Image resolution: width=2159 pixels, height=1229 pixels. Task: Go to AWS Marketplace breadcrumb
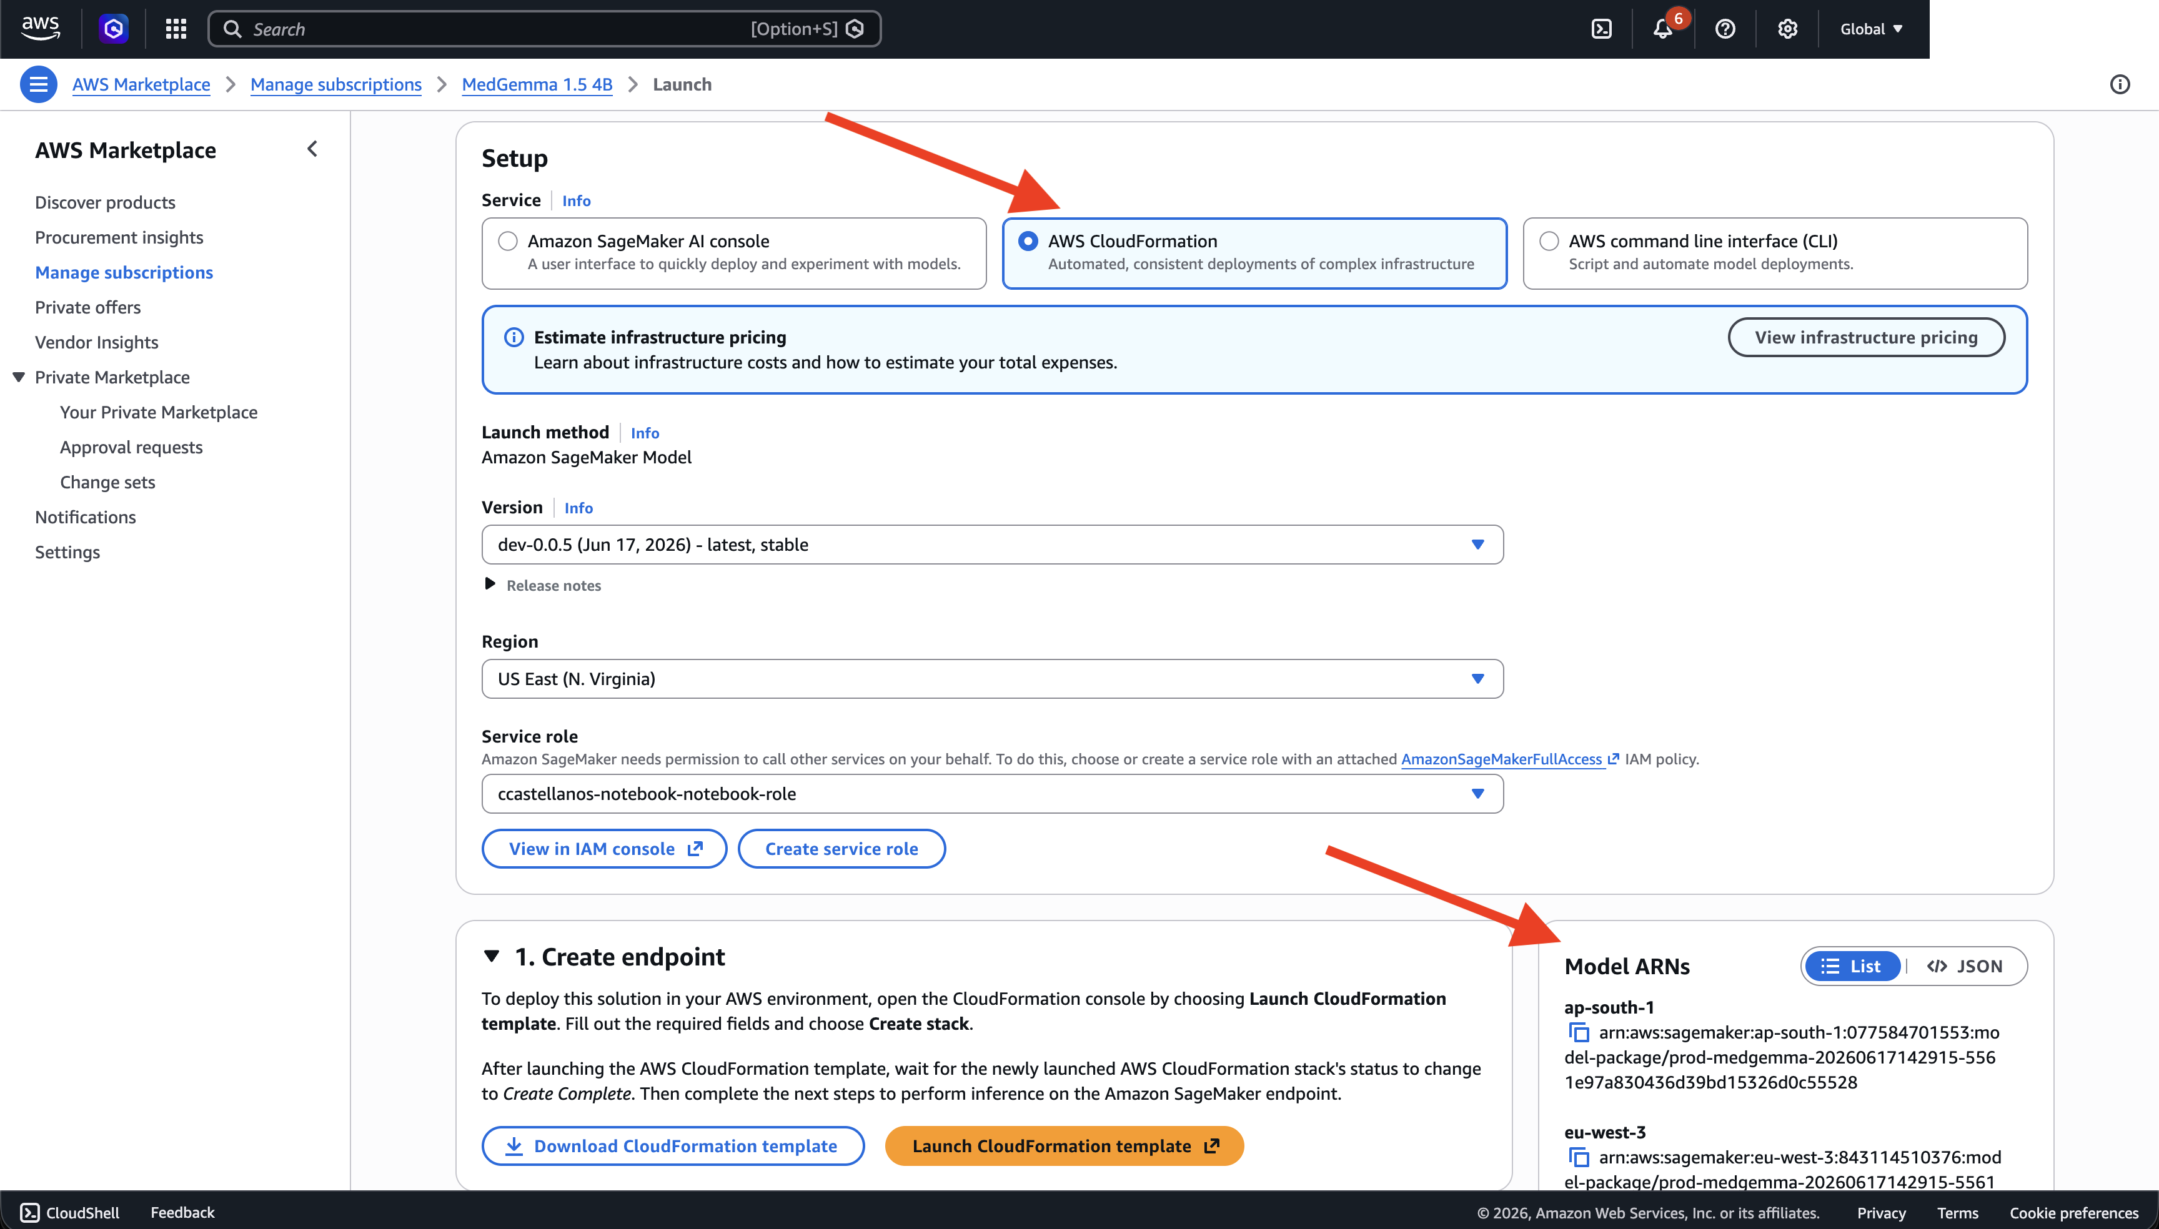(x=141, y=84)
